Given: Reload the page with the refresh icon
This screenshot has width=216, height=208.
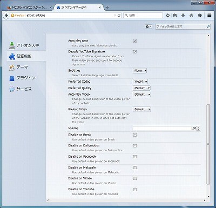Looking at the screenshot, I should [119, 16].
